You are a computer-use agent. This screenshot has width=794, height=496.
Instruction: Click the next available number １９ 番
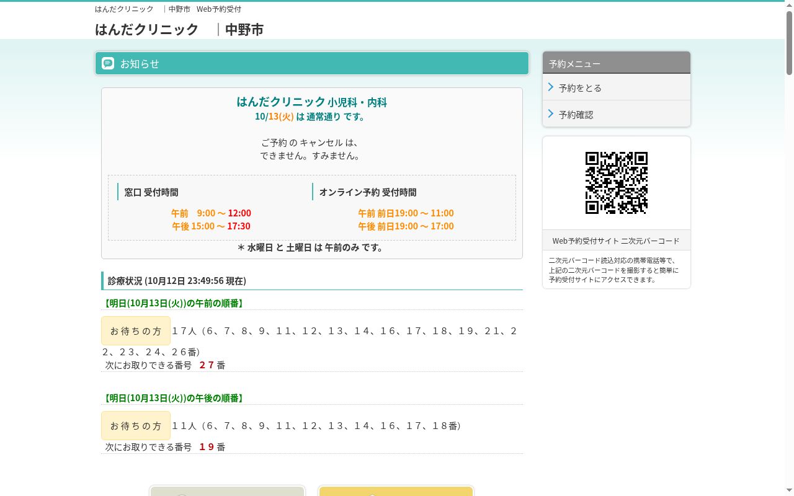click(x=212, y=447)
